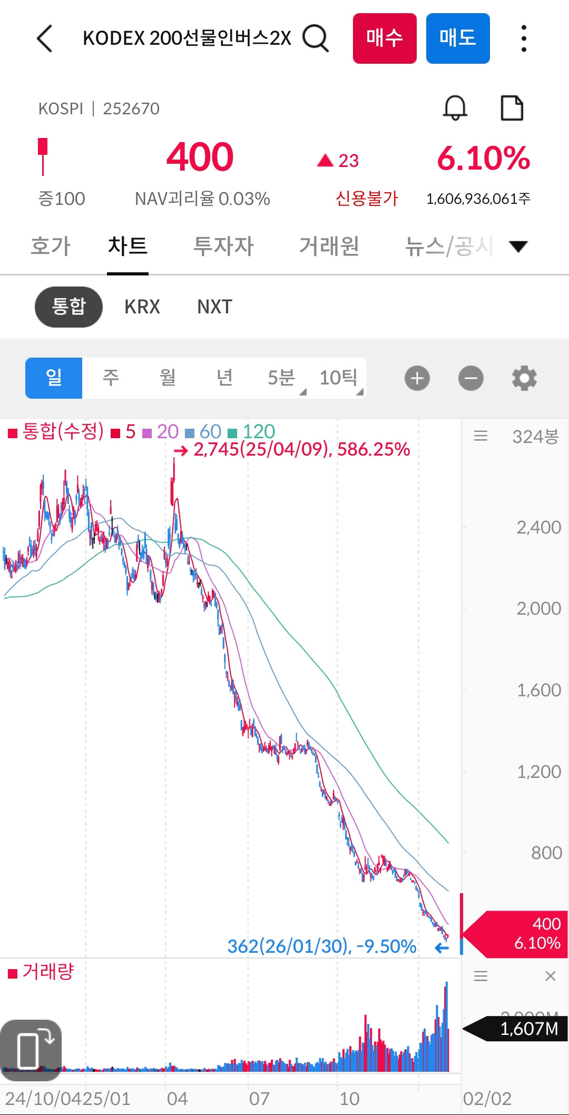Switch to NXT market view
Viewport: 569px width, 1115px height.
click(x=214, y=307)
